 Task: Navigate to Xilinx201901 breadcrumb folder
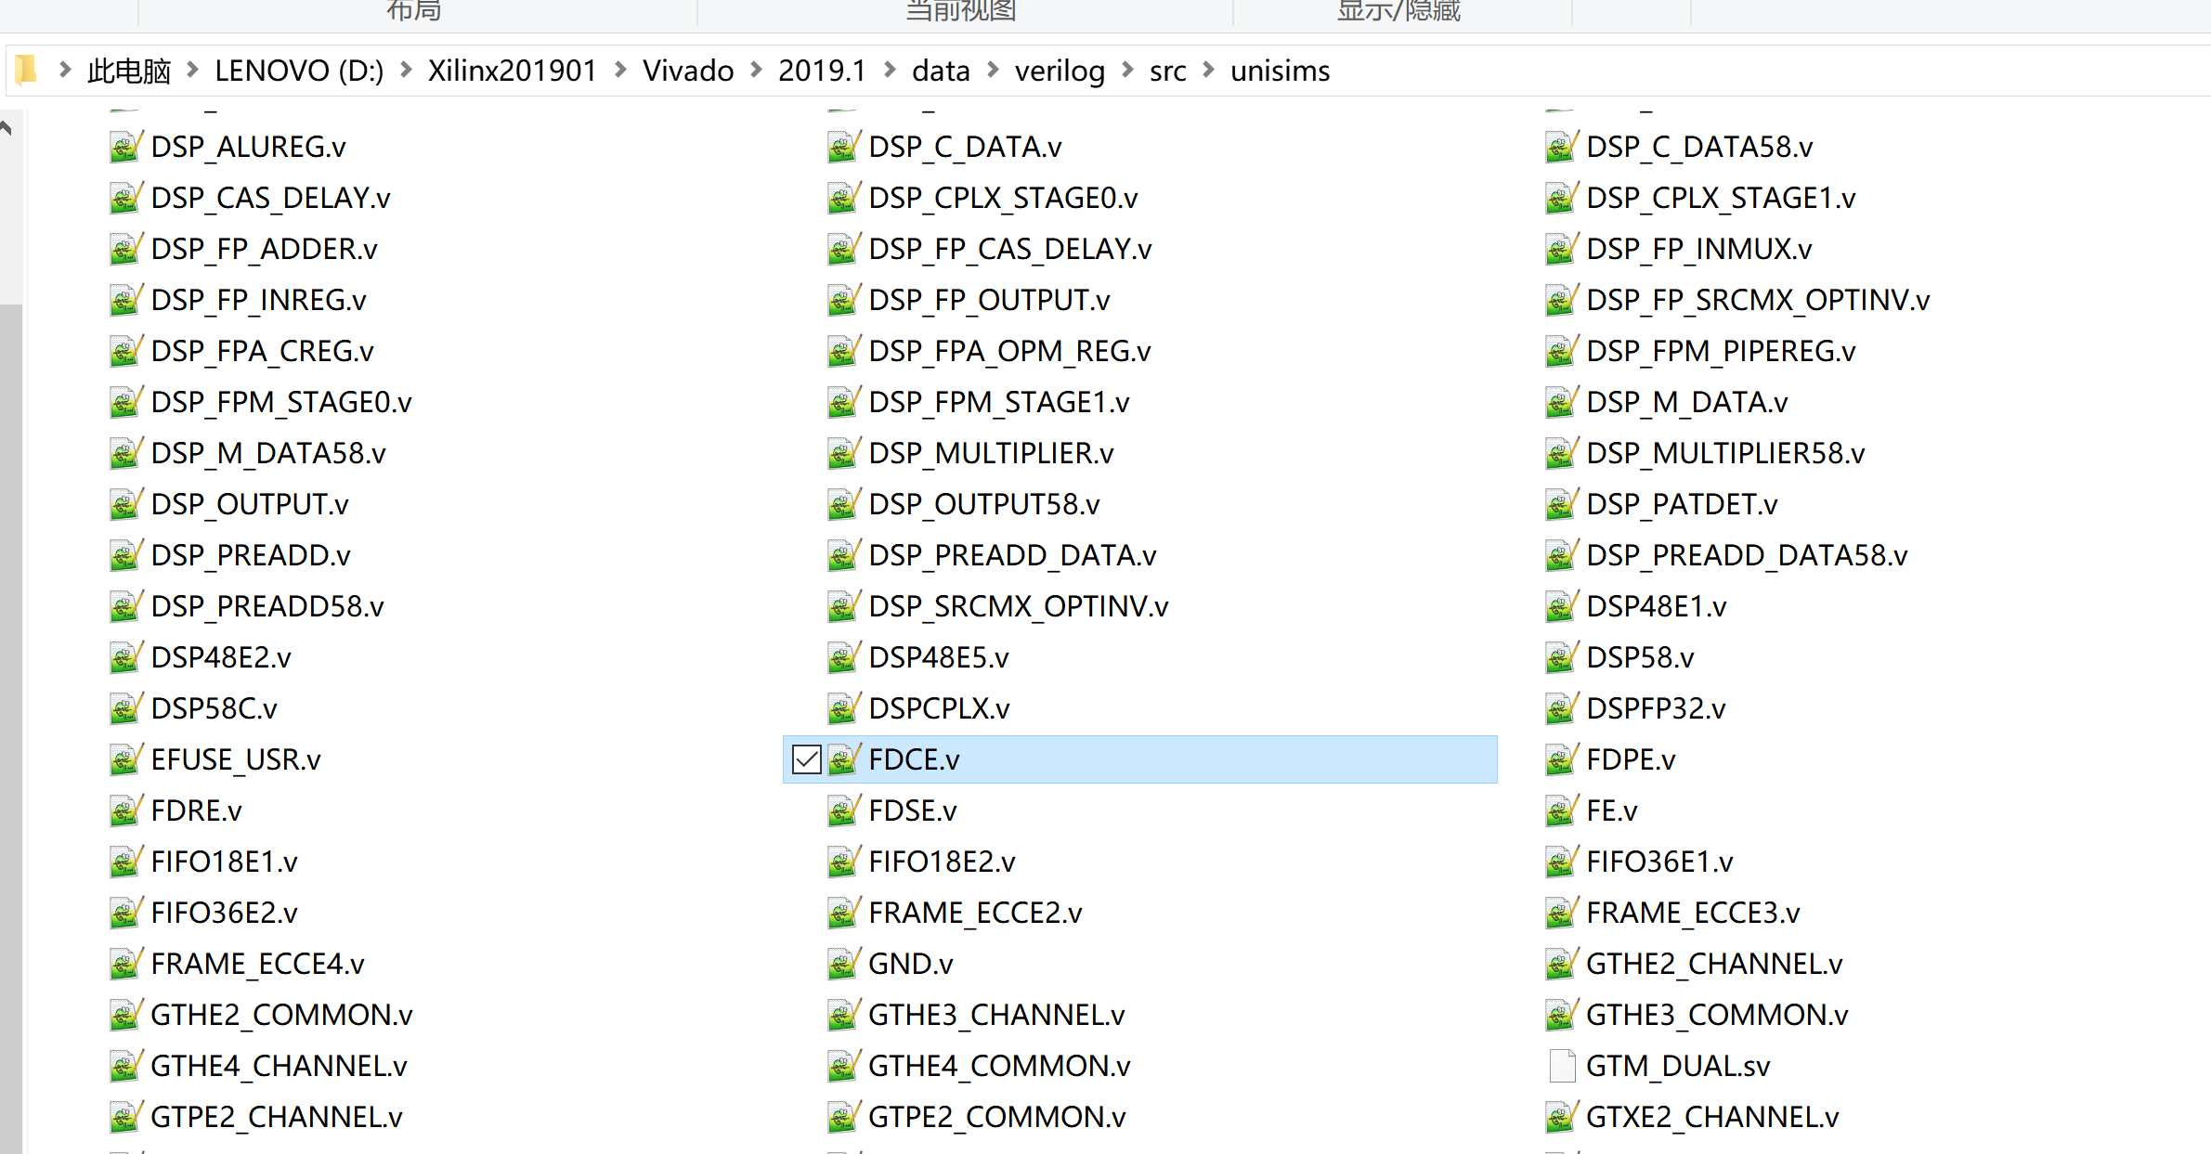coord(512,71)
